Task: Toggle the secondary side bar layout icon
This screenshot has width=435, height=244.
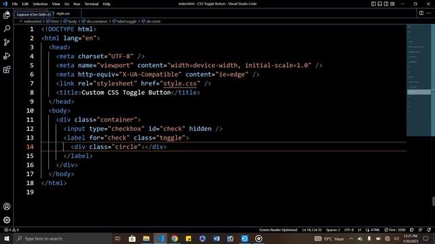Action: pos(386,4)
